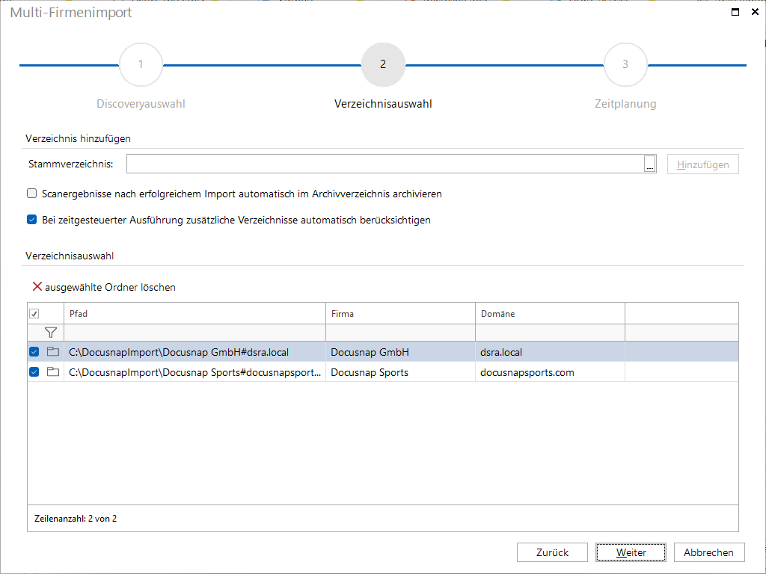Disable automatic inclusion of additional directories
The width and height of the screenshot is (766, 574).
coord(31,220)
